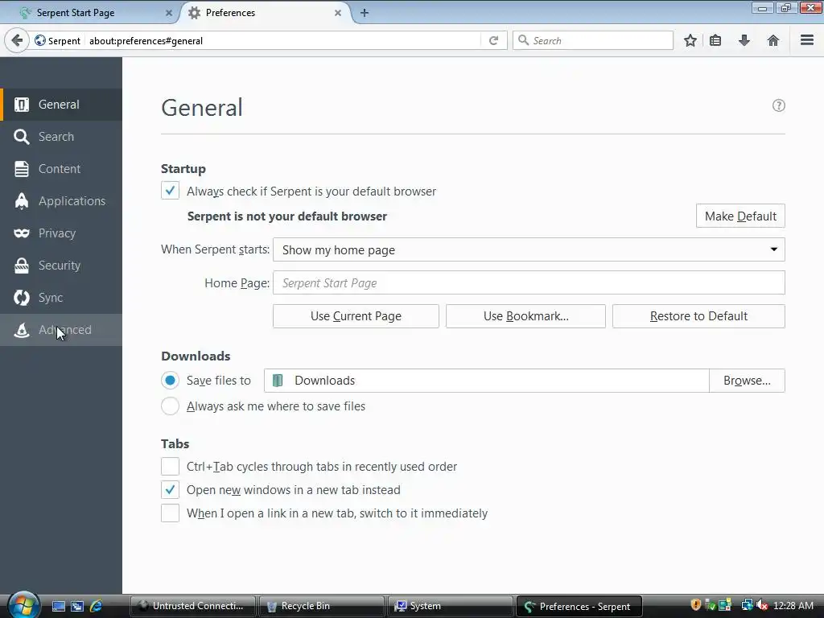Screen dimensions: 824x618
Task: Enable Ctrl+Tab cycles through tabs checkbox
Action: (171, 466)
